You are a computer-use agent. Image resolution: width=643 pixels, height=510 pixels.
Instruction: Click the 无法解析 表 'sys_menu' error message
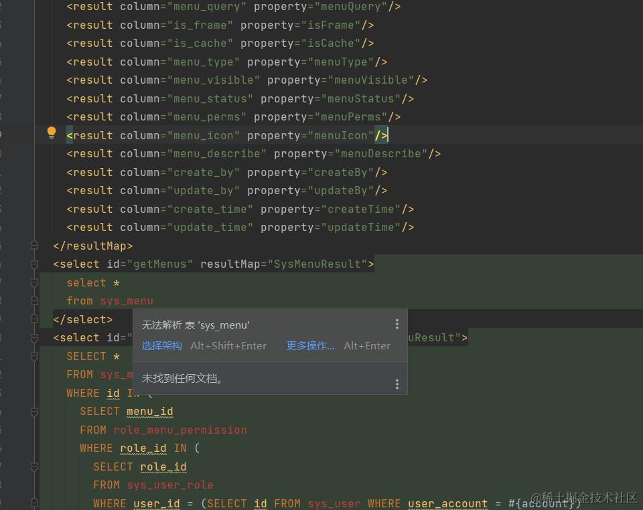(196, 325)
